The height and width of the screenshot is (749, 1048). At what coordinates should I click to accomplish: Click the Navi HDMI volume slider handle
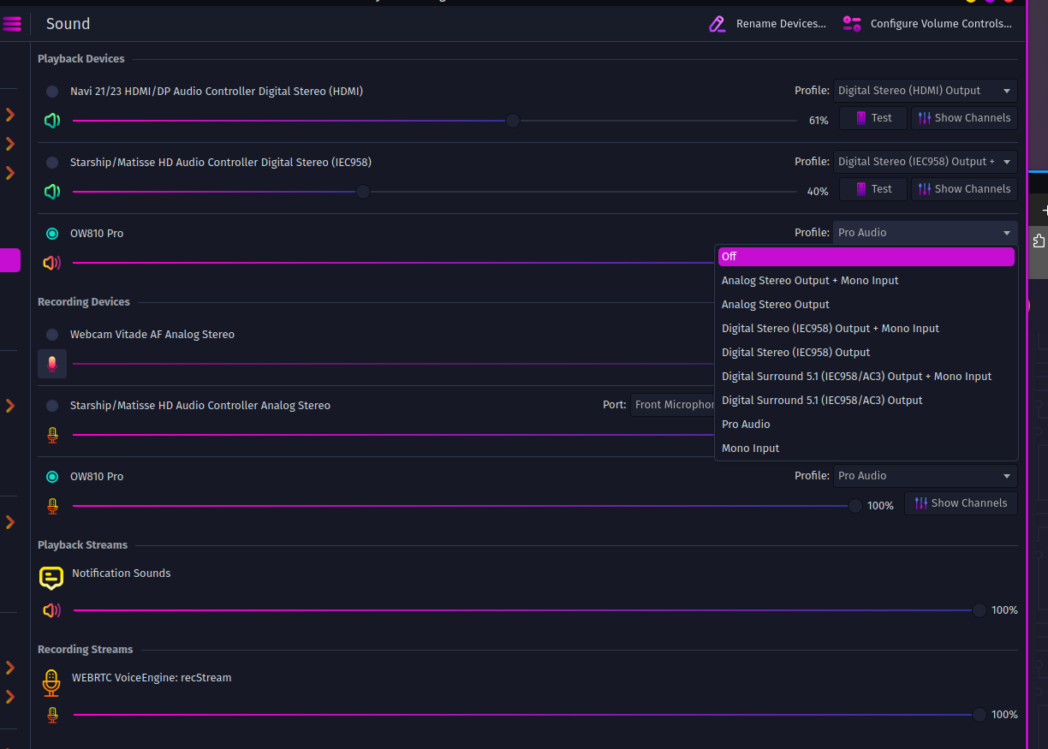coord(513,121)
